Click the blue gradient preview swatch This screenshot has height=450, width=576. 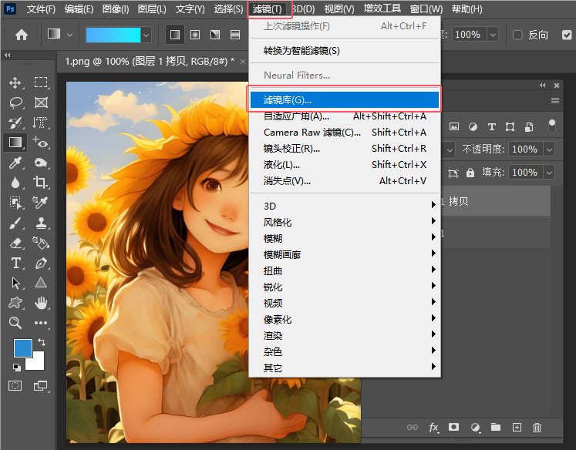point(113,35)
